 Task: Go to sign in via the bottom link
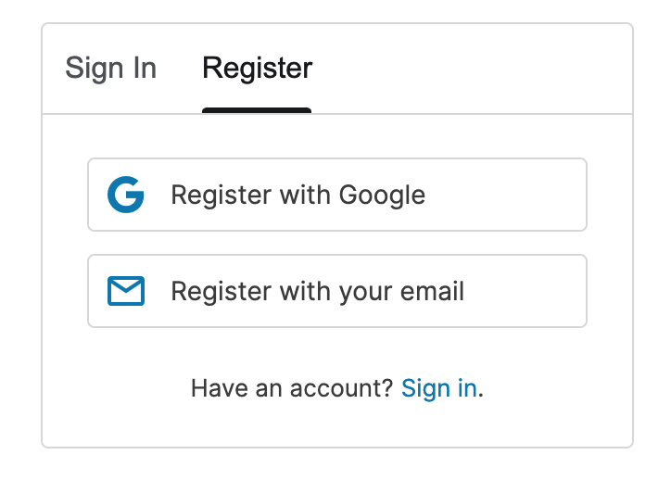pos(439,388)
